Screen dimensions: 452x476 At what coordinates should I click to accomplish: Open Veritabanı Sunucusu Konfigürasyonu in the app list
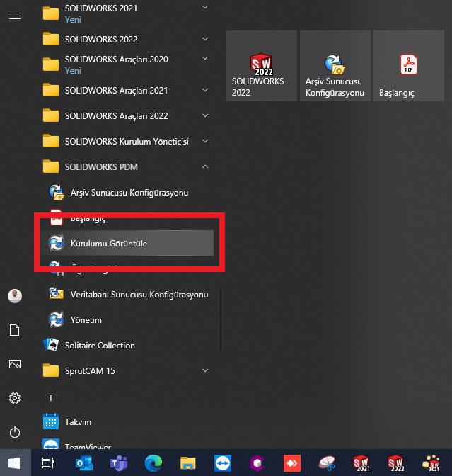click(x=139, y=294)
